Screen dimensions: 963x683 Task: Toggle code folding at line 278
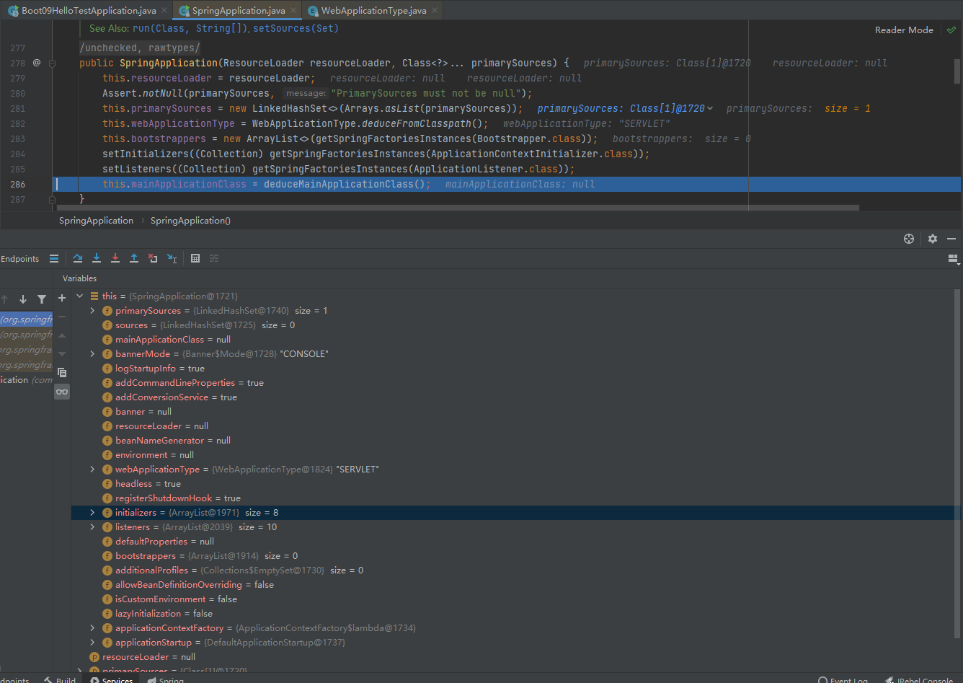pyautogui.click(x=52, y=63)
